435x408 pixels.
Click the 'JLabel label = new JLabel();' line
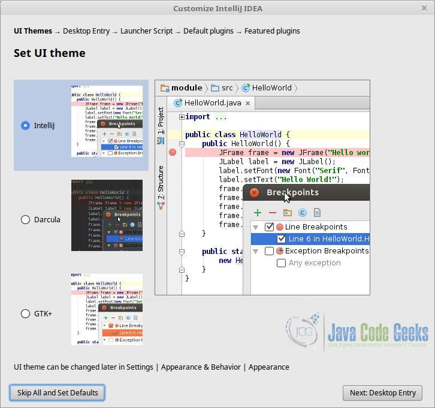pos(277,161)
